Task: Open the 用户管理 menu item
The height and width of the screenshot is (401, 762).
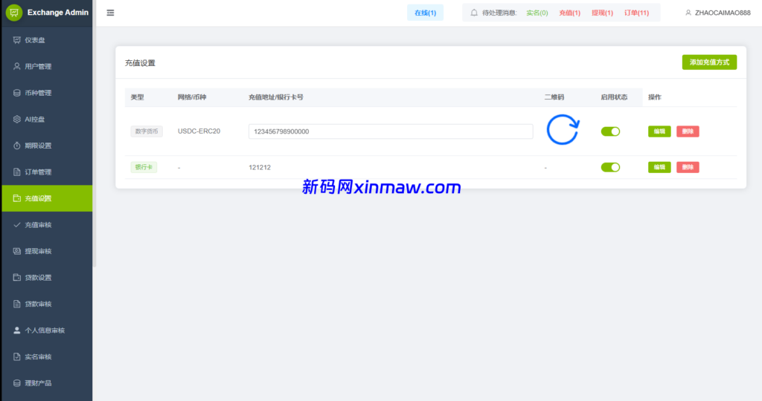Action: [x=47, y=66]
